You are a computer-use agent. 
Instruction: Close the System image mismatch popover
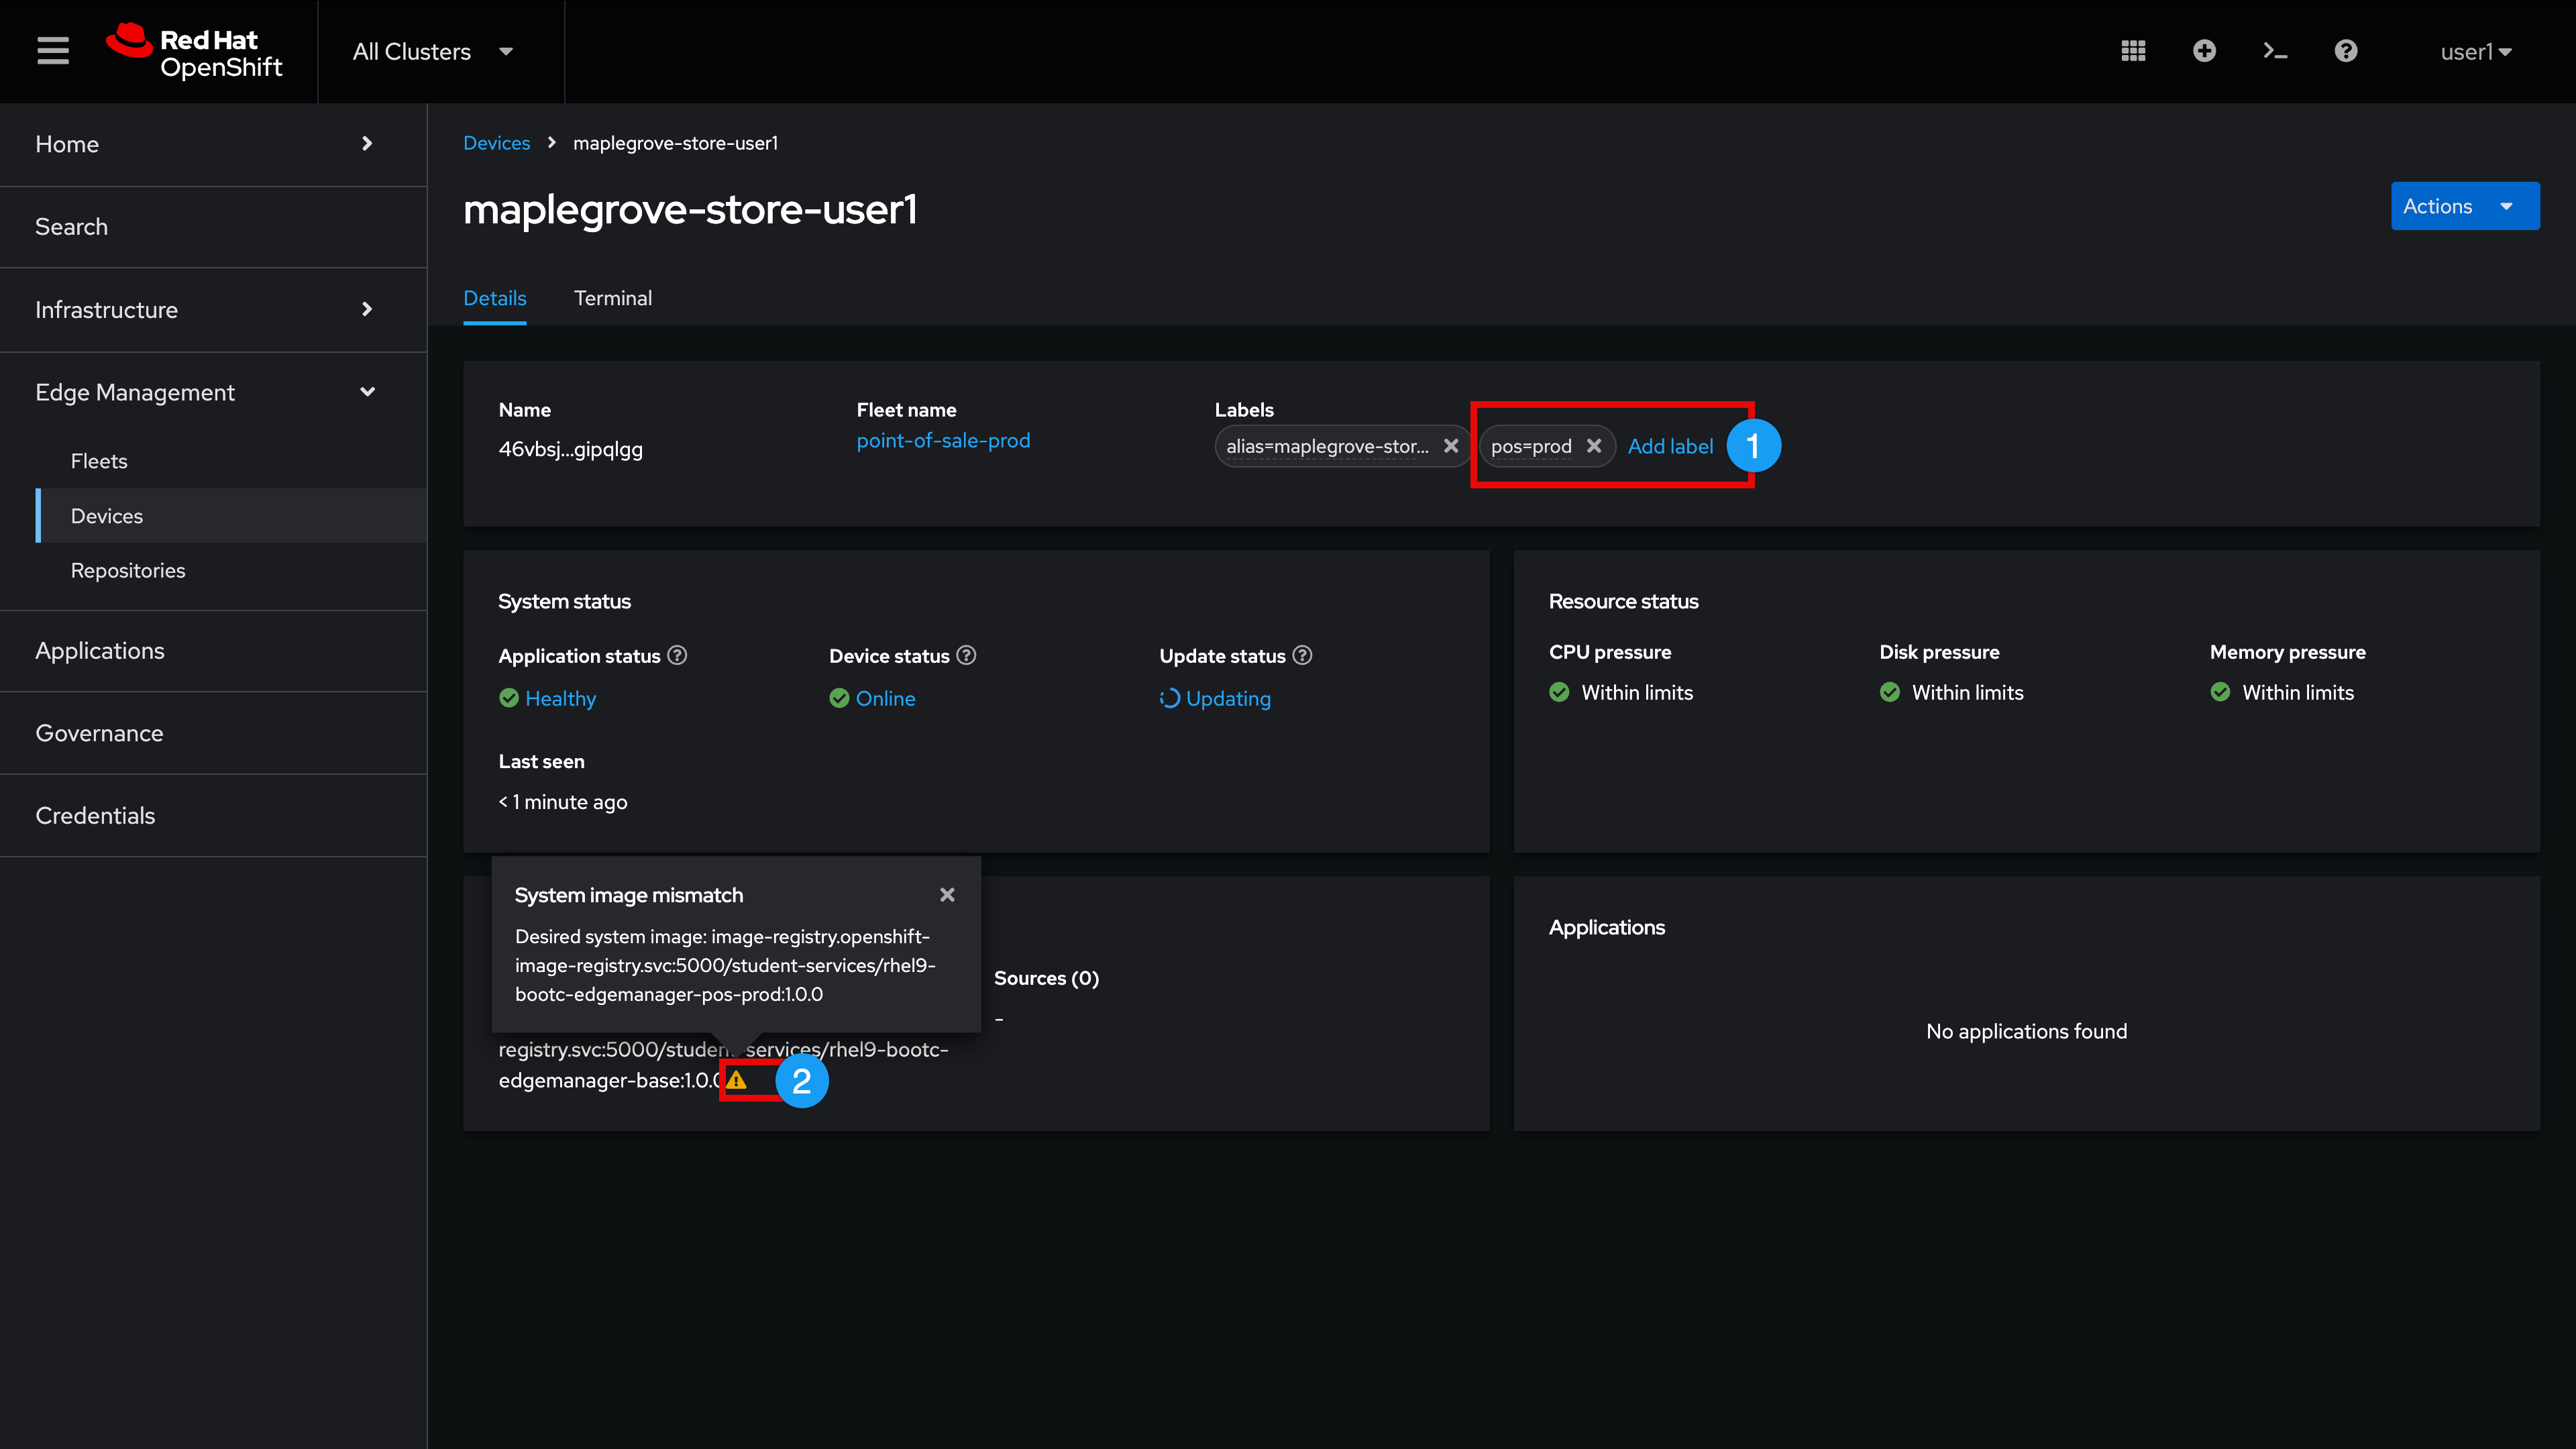tap(947, 895)
